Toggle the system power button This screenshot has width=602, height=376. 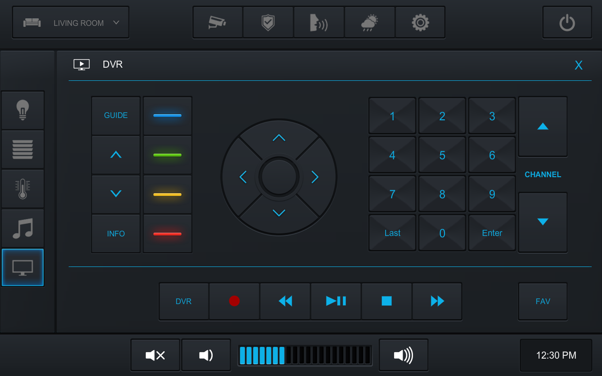[x=567, y=22]
